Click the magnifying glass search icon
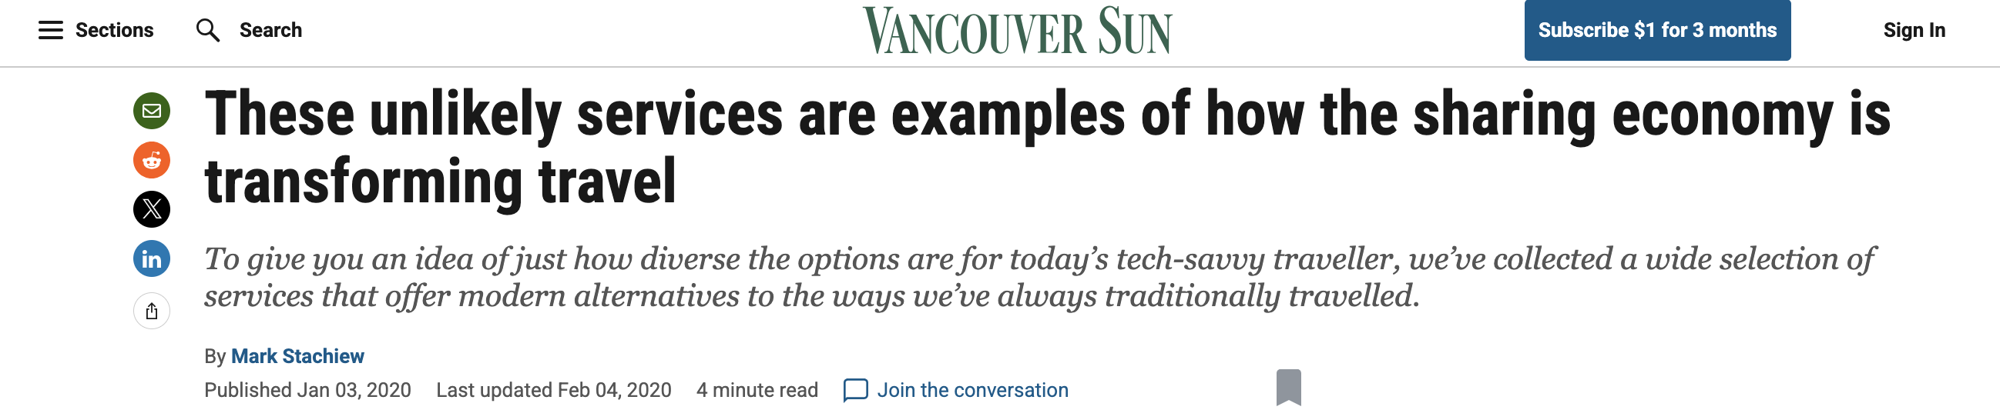The width and height of the screenshot is (2000, 420). [207, 30]
